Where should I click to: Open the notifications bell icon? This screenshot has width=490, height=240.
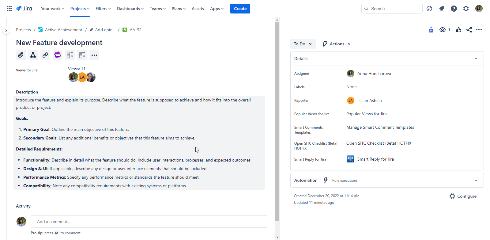(x=442, y=9)
